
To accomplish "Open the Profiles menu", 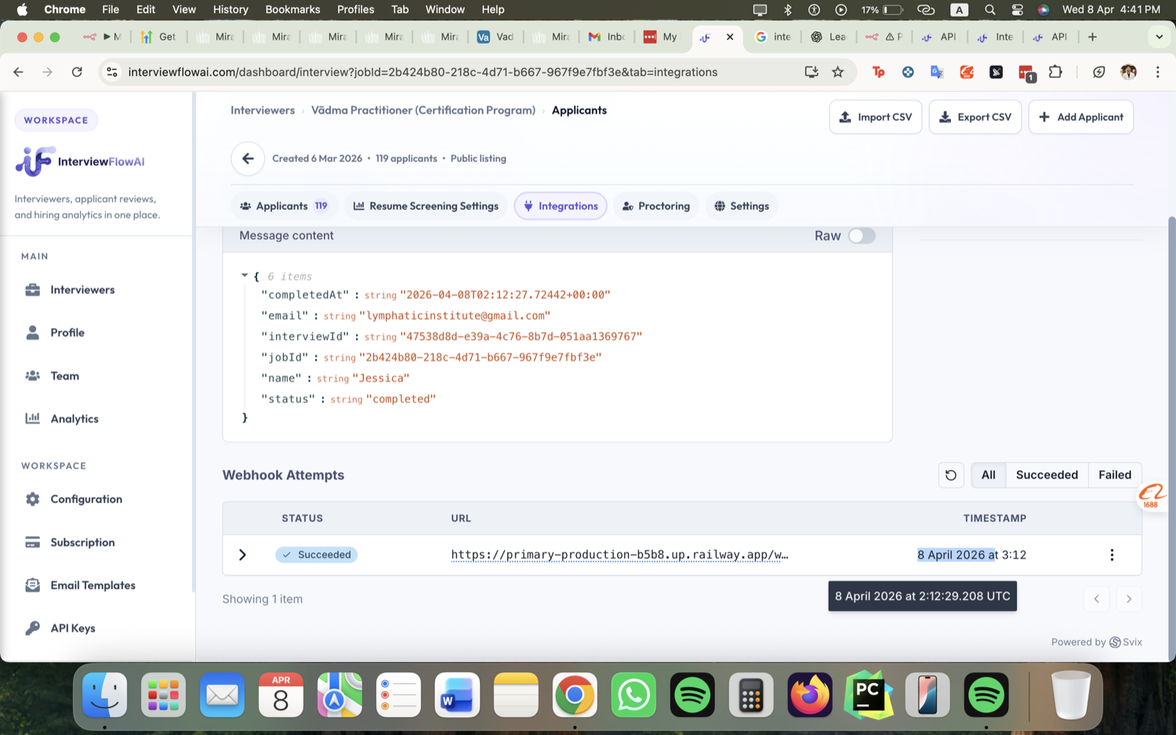I will tap(355, 9).
